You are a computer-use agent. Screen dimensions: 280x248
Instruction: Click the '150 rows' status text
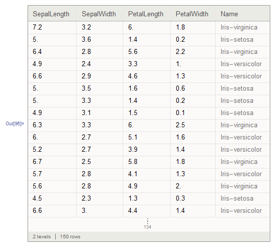pyautogui.click(x=70, y=237)
